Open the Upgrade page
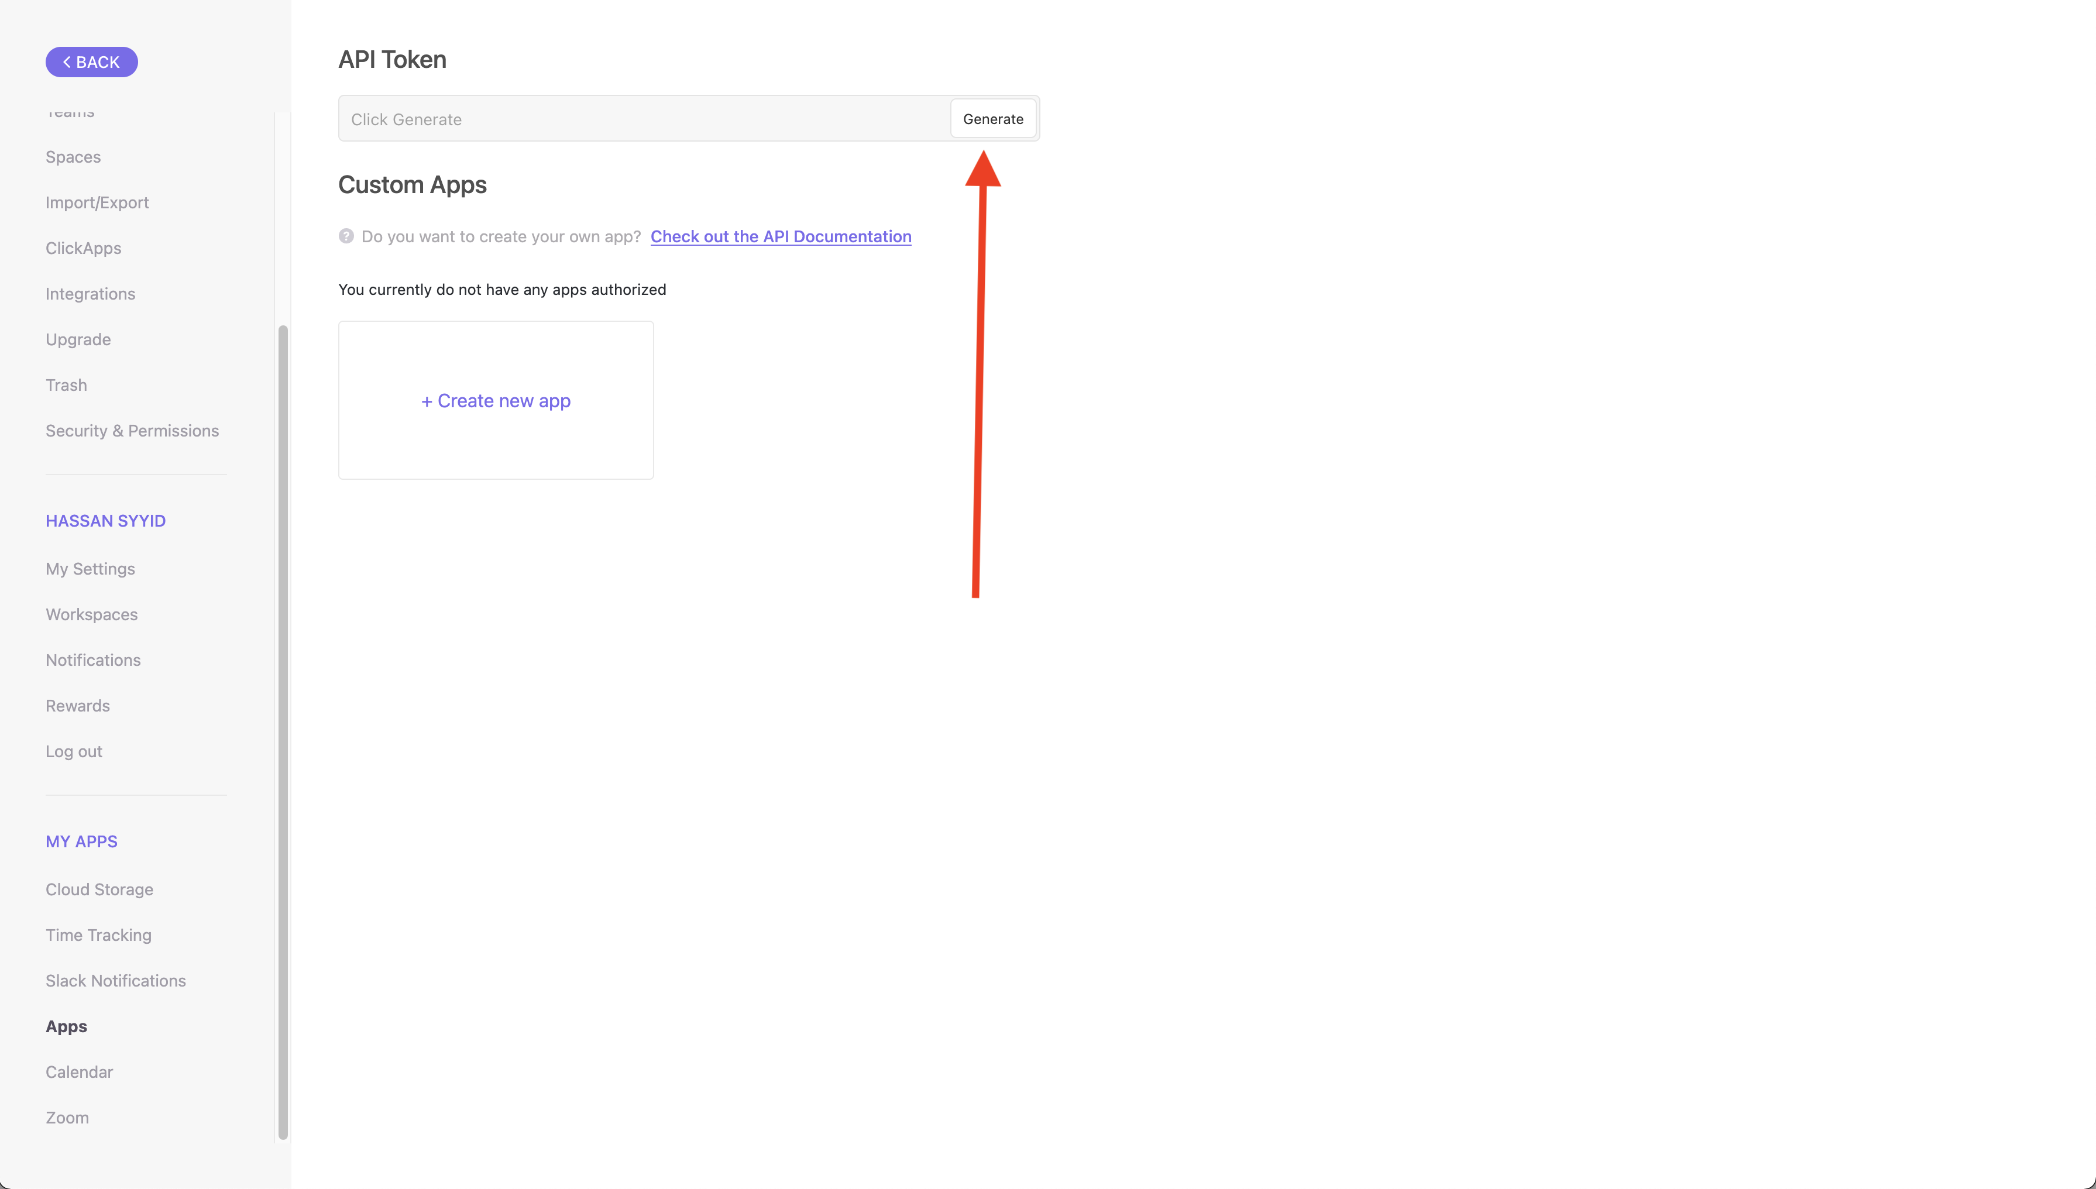2096x1189 pixels. (x=78, y=340)
